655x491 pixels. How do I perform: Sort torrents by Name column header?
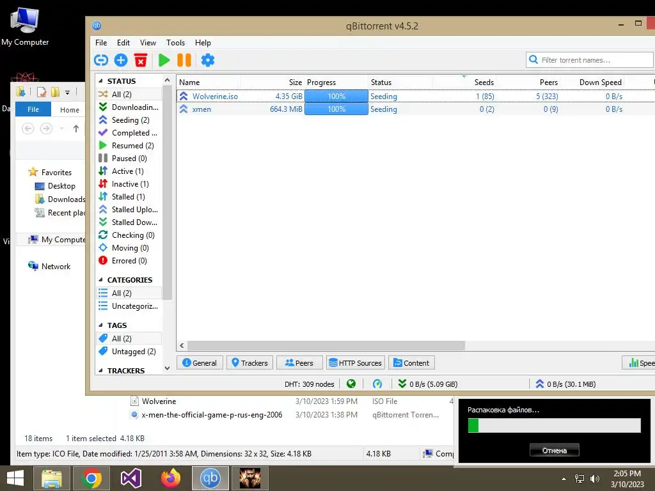tap(208, 82)
